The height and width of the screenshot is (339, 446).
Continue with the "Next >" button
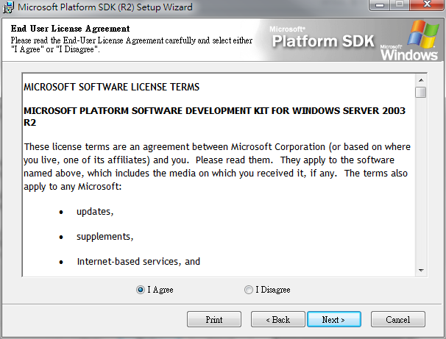[x=334, y=319]
